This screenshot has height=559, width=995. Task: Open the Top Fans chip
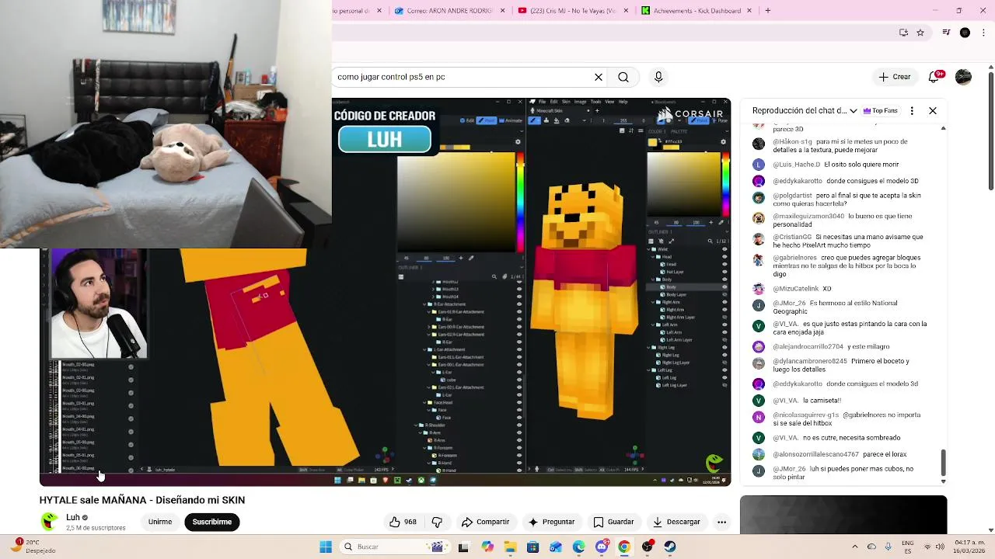point(880,111)
